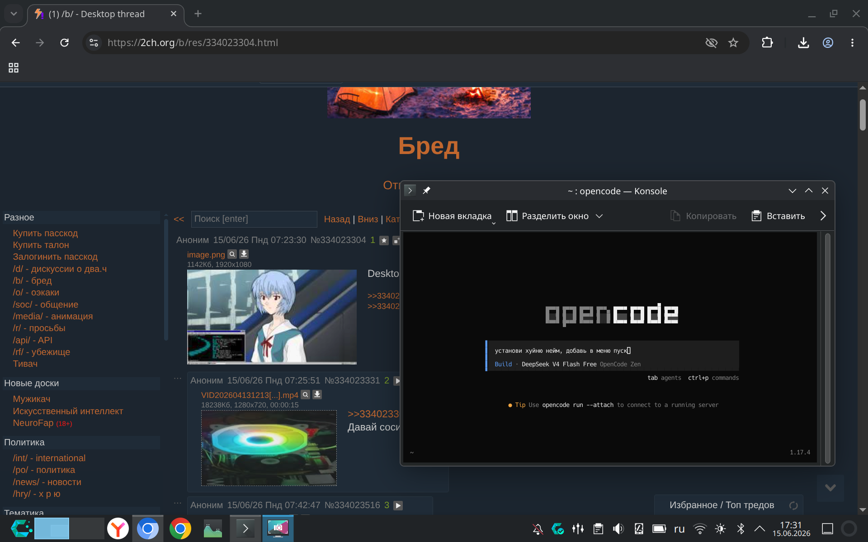868x542 pixels.
Task: Pin the Konsole window on all desktops
Action: [426, 191]
